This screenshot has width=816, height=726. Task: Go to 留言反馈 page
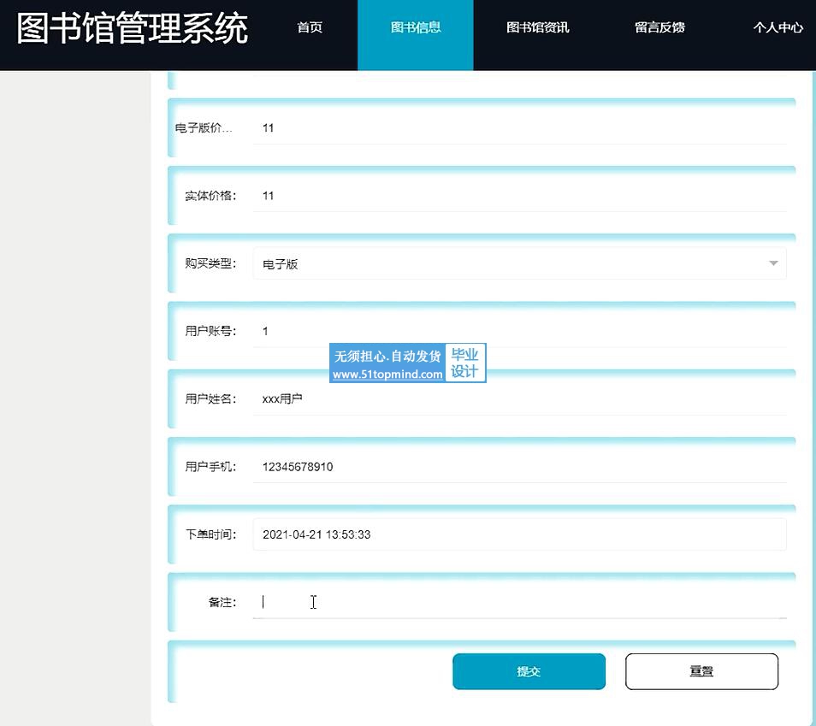[x=659, y=27]
